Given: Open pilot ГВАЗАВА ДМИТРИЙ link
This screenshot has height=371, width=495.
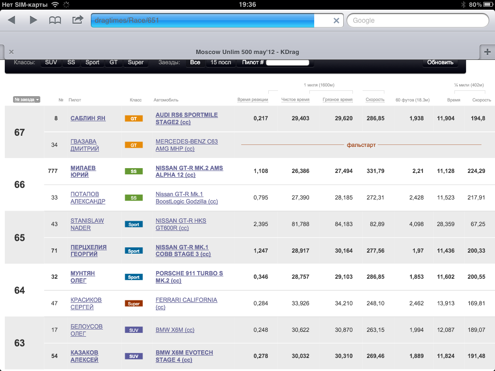Looking at the screenshot, I should (x=85, y=145).
